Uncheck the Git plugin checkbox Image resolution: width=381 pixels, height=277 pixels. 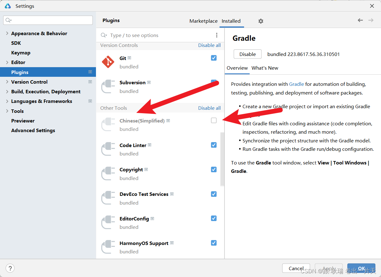(x=214, y=58)
